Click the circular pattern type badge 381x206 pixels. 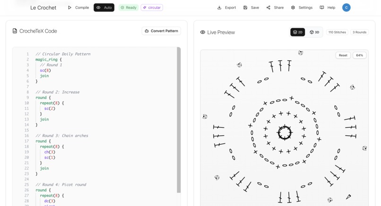coord(152,8)
